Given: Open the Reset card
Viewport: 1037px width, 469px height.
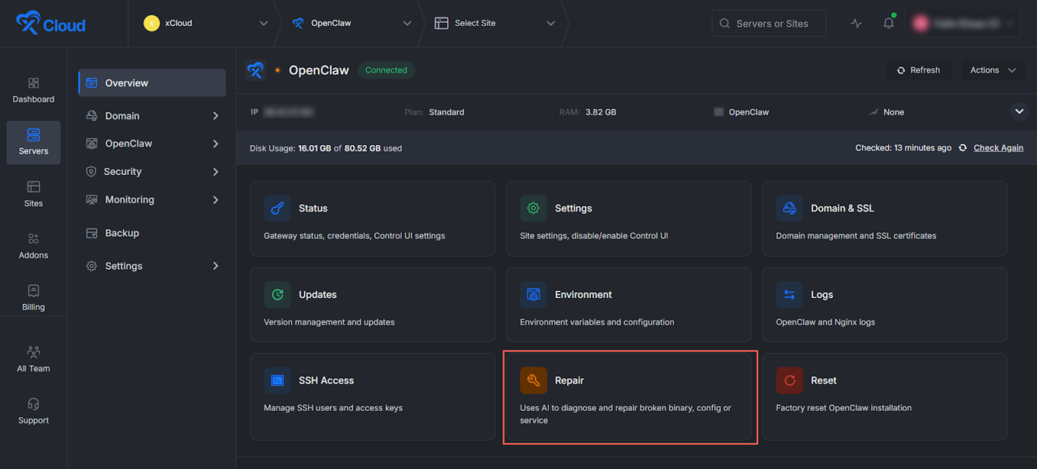Looking at the screenshot, I should (885, 397).
